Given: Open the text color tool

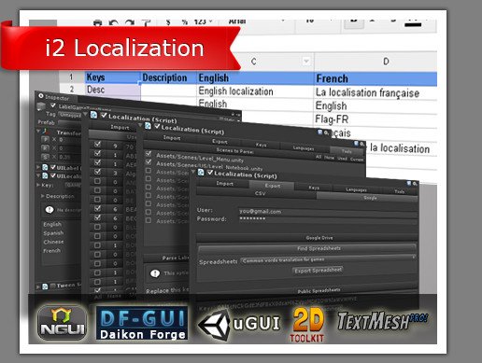Looking at the screenshot, I should coord(413,22).
